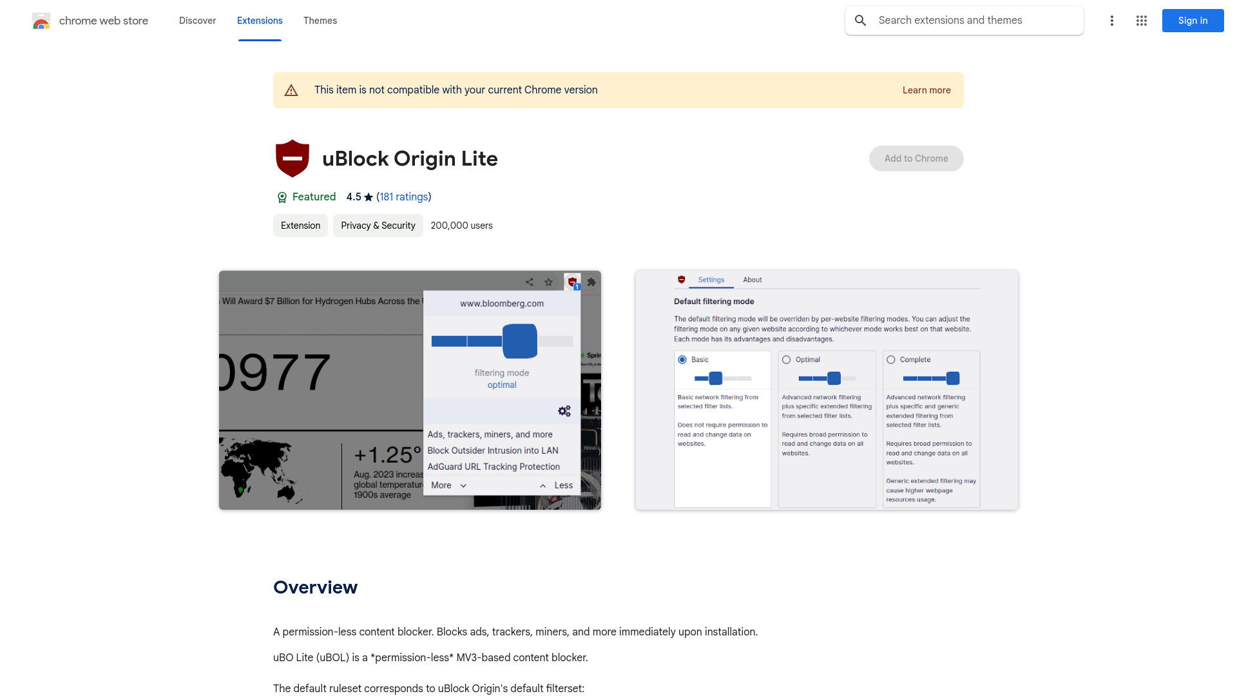Screen dimensions: 1237x696
Task: Click the 4.5 rating value
Action: click(354, 197)
